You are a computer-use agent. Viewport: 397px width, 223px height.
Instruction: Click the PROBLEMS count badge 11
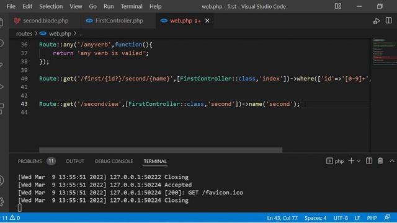click(x=51, y=161)
